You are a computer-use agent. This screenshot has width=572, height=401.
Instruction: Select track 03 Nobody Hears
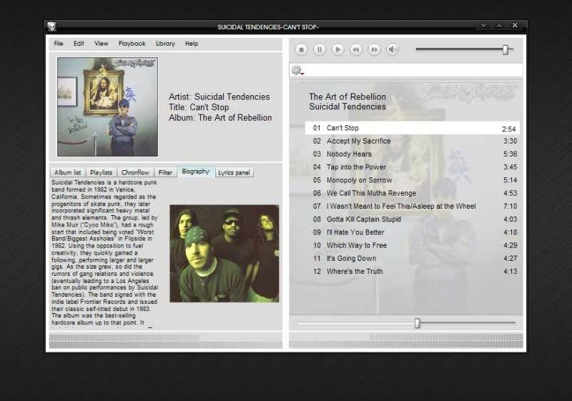[x=413, y=154]
